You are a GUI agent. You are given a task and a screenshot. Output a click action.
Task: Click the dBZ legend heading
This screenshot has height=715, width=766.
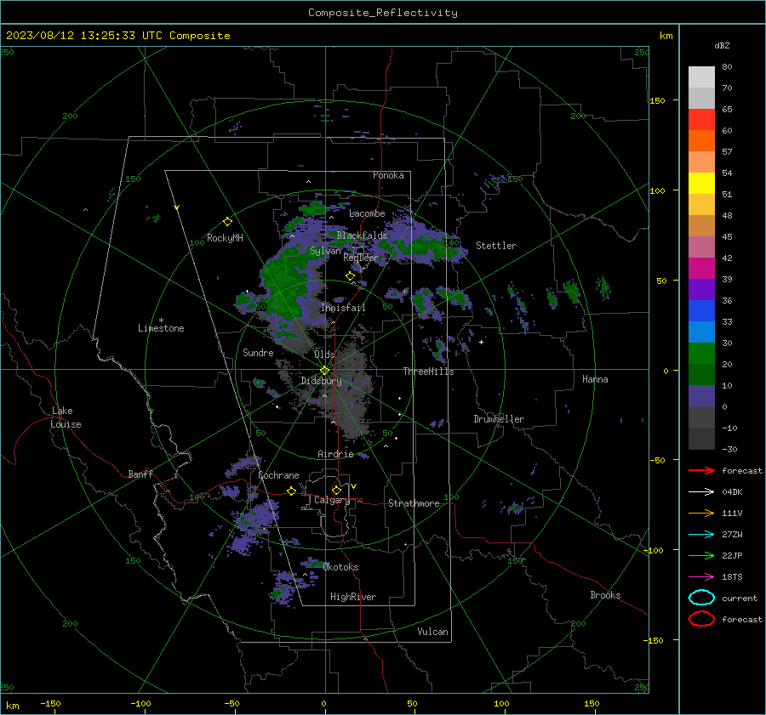[722, 46]
